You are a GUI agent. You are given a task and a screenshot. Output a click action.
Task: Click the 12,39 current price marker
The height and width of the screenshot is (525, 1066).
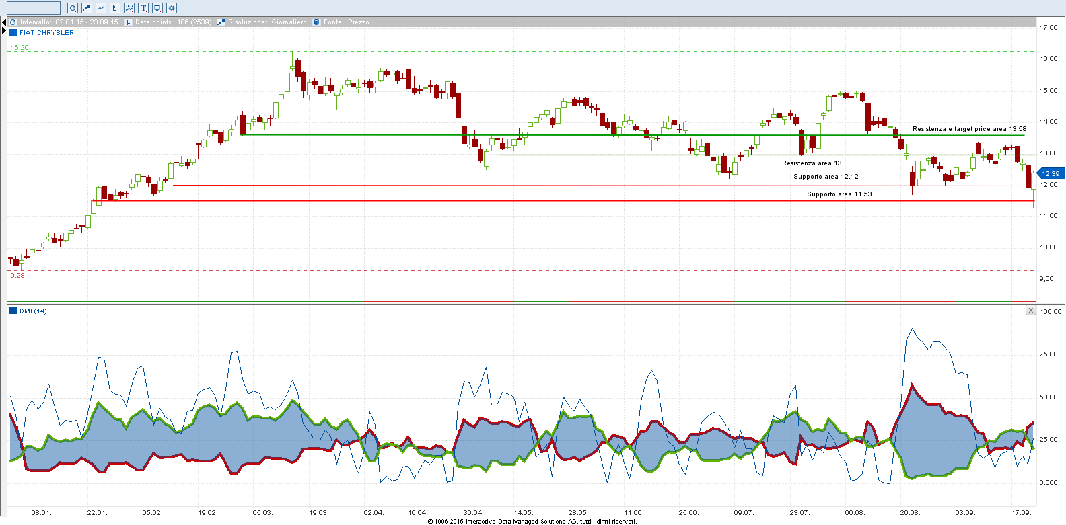coord(1049,174)
